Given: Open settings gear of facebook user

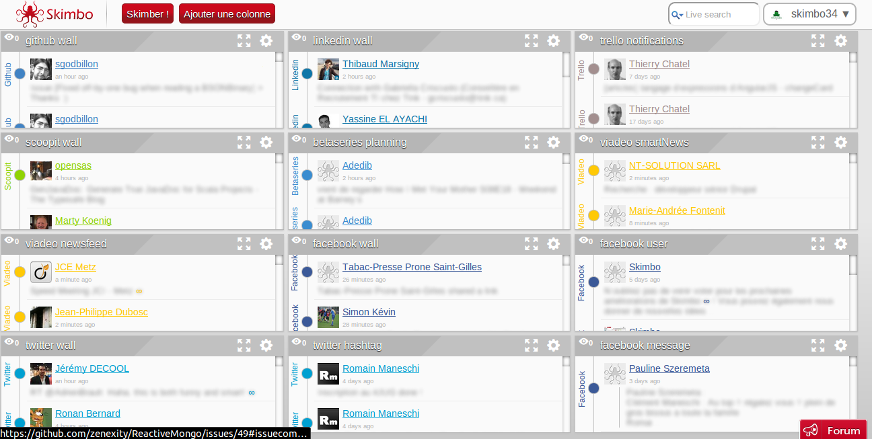Looking at the screenshot, I should click(841, 244).
